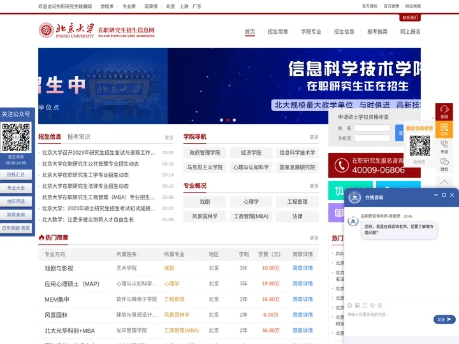The height and width of the screenshot is (344, 459).
Task: Click the image upload icon in chat
Action: click(357, 305)
